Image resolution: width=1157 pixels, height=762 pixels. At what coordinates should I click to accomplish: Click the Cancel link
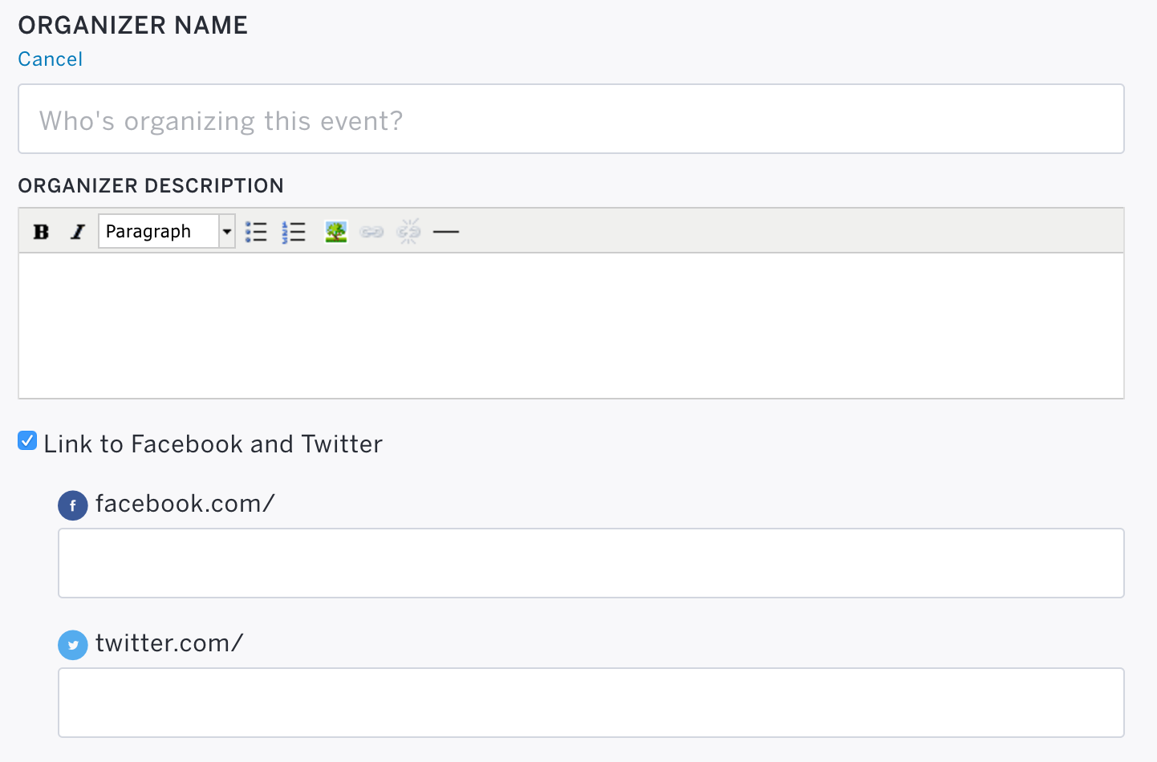click(x=51, y=59)
